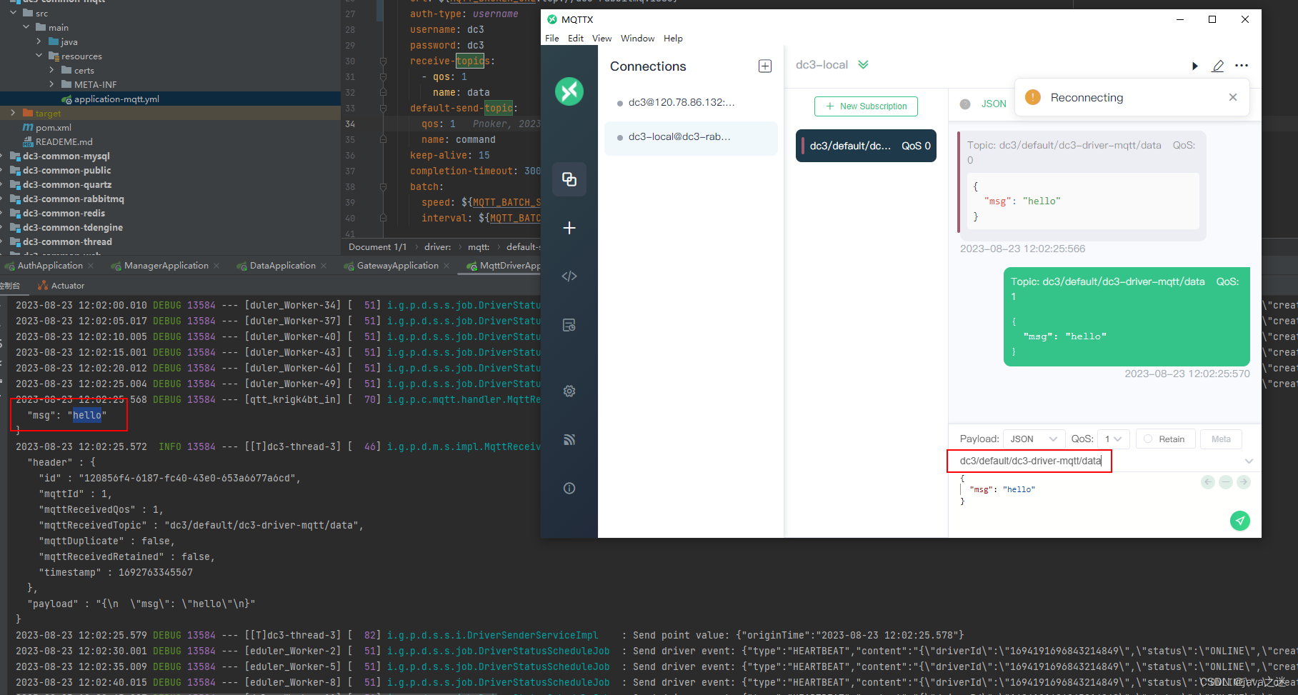
Task: Click the connect play arrow for dc3-local
Action: click(1195, 66)
